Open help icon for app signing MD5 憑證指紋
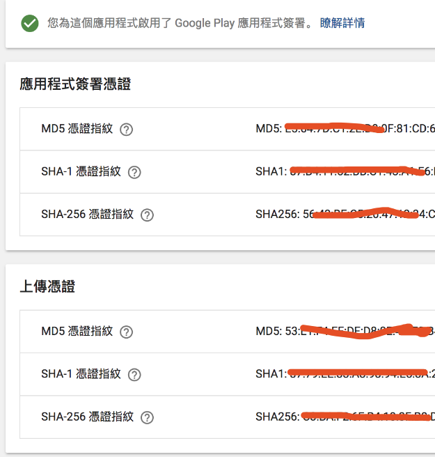 (x=127, y=130)
